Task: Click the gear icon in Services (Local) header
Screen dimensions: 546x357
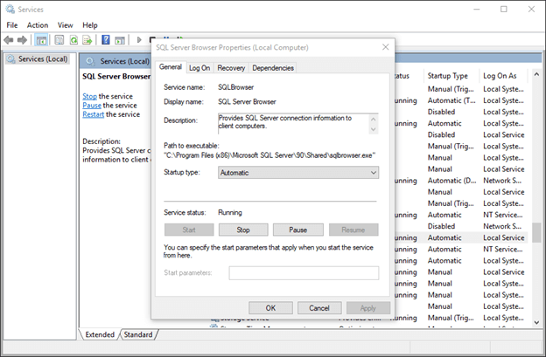Action: tap(90, 61)
